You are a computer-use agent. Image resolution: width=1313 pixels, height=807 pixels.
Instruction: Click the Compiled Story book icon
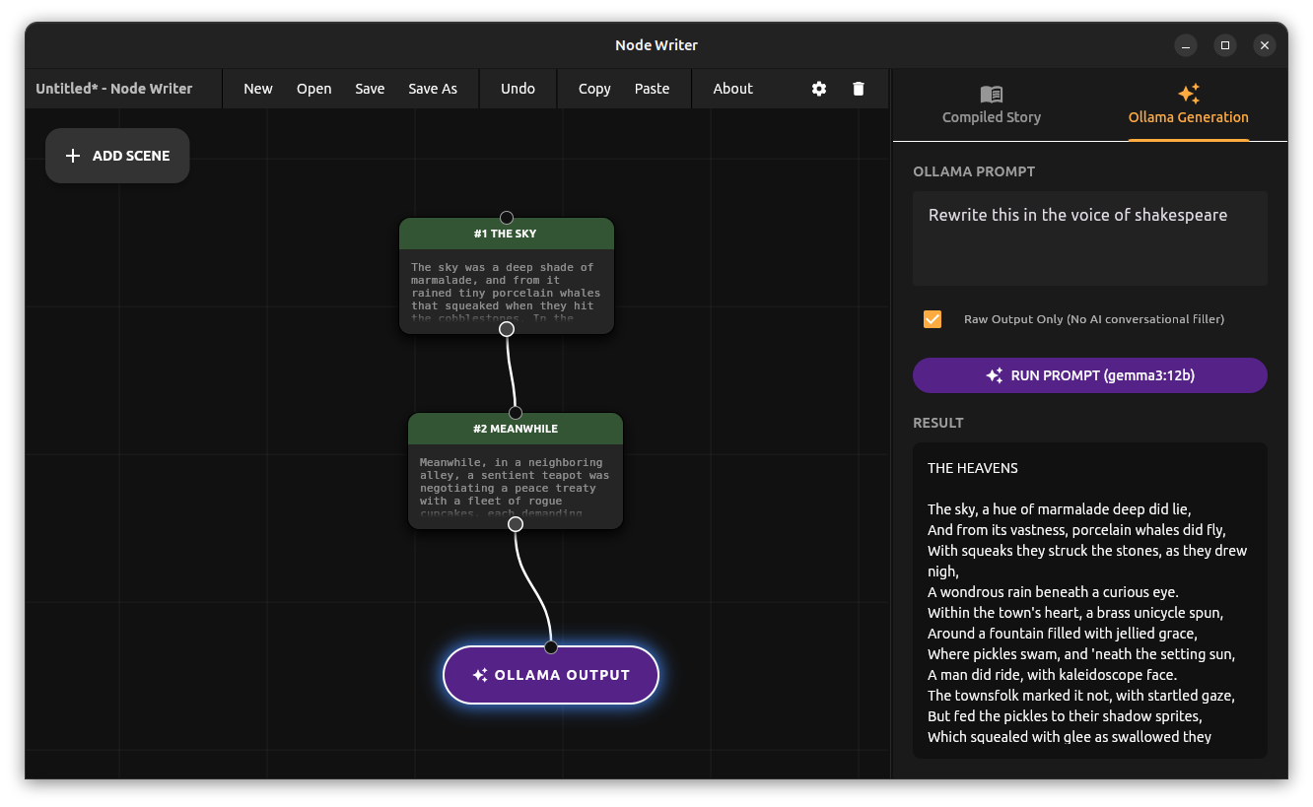pyautogui.click(x=991, y=94)
